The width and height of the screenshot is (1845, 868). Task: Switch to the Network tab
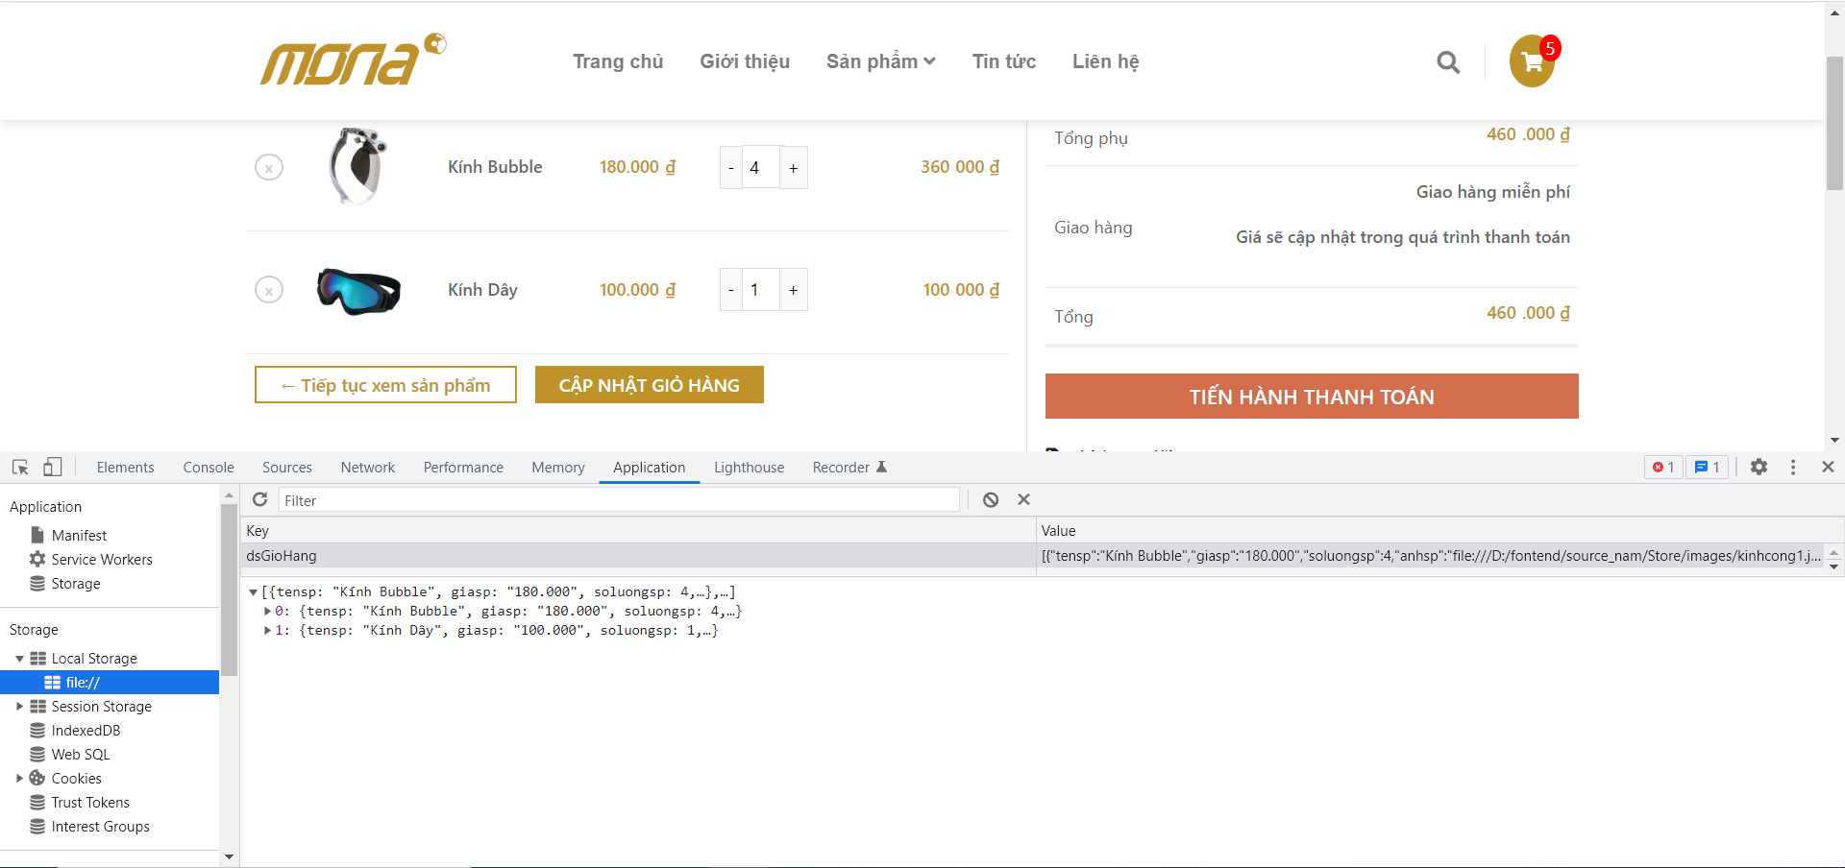pyautogui.click(x=368, y=468)
